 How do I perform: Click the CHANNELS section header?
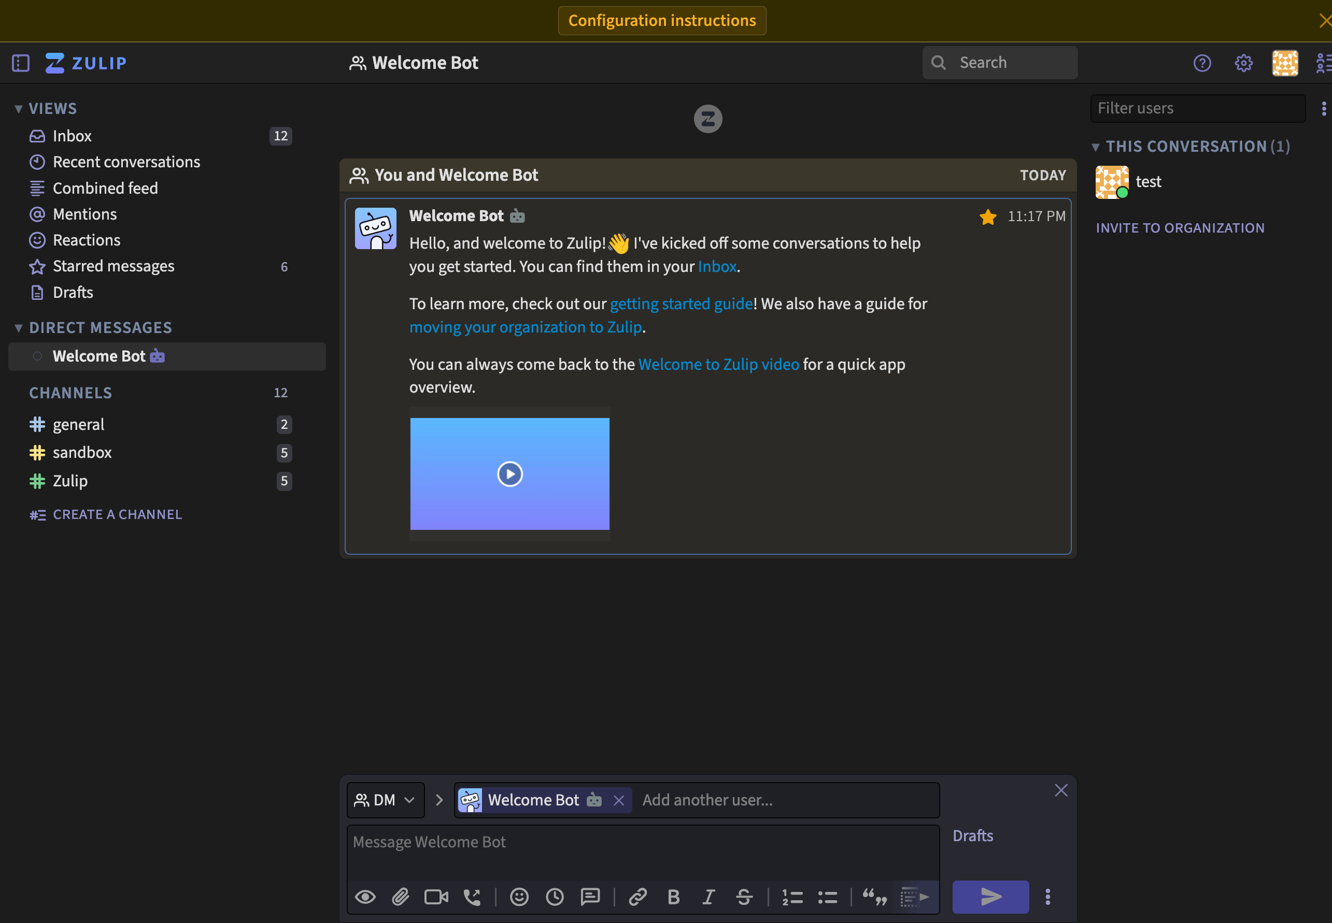pyautogui.click(x=70, y=393)
